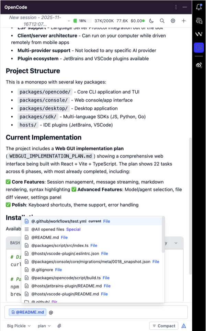This screenshot has width=206, height=331.
Task: Click the @README.md attachment chip
Action: click(27, 312)
